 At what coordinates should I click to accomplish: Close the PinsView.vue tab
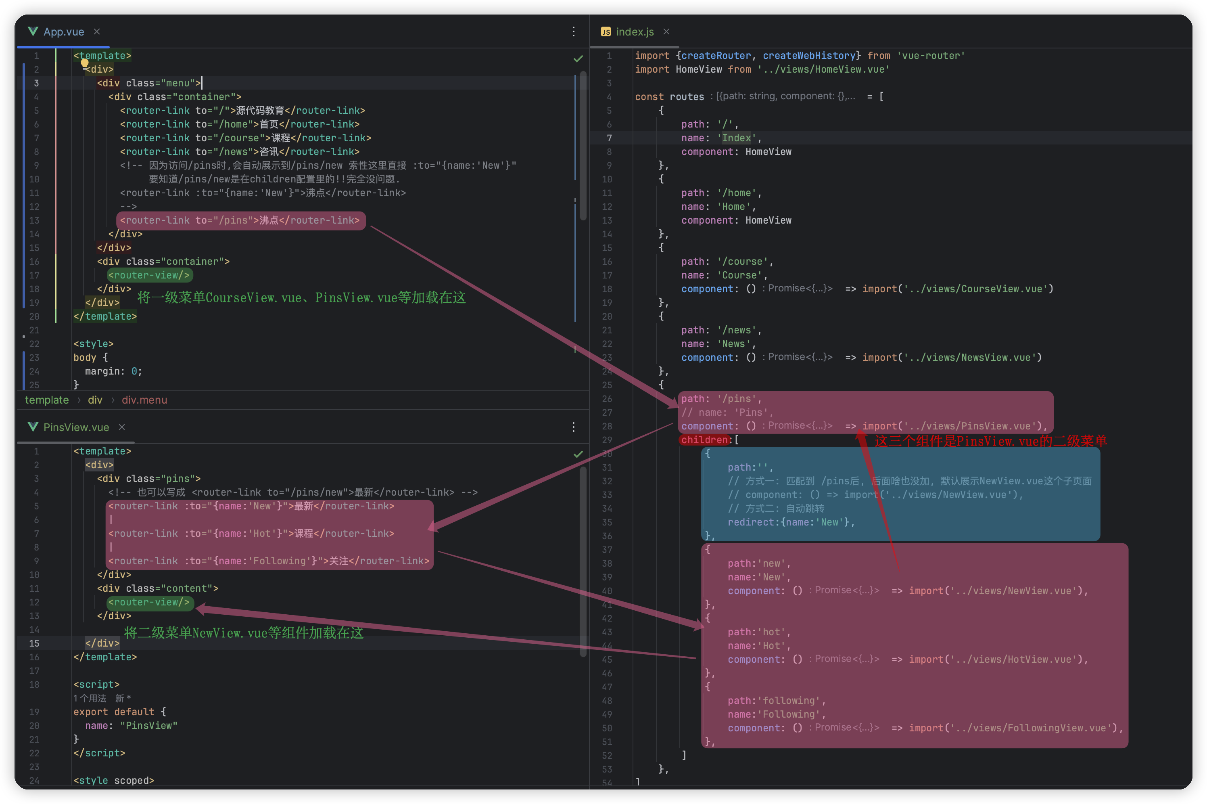tap(122, 427)
